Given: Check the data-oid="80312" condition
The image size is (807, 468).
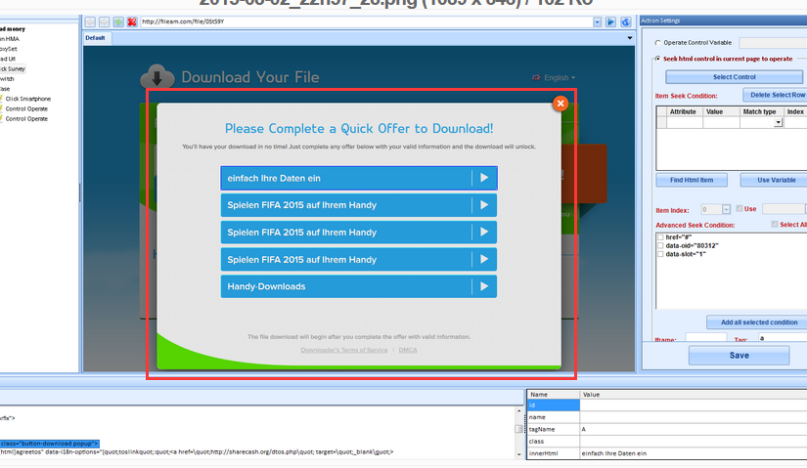Looking at the screenshot, I should [660, 245].
